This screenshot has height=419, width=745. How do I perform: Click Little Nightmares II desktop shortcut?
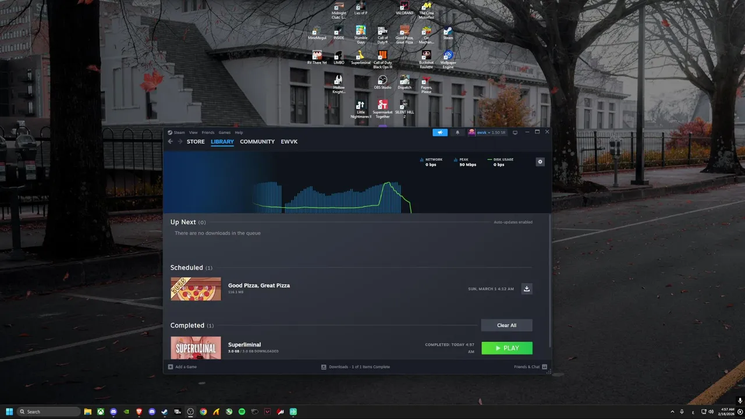[x=361, y=109]
